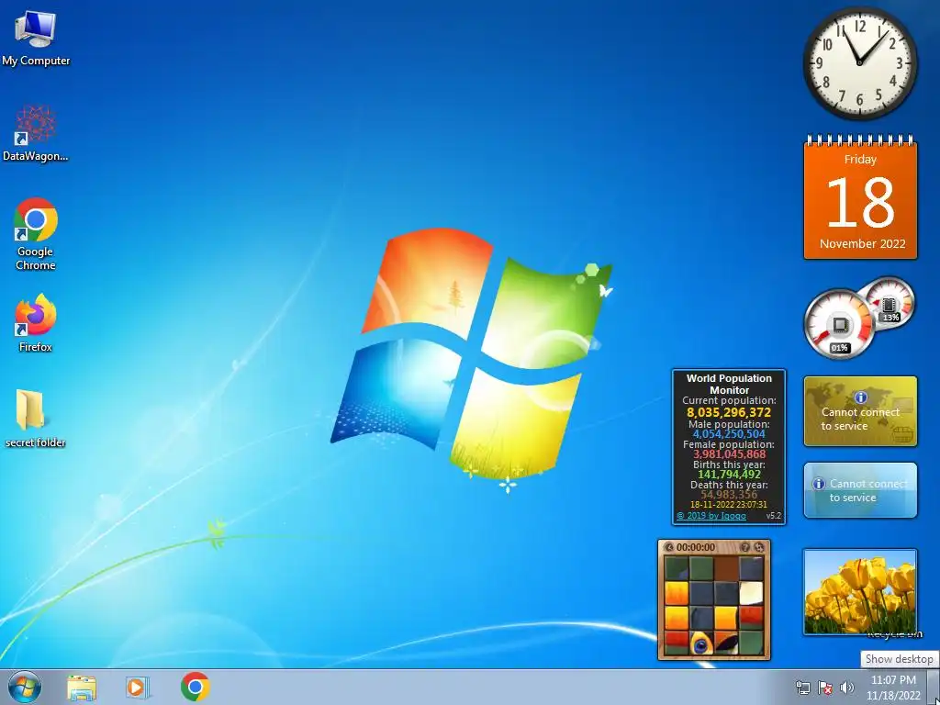Open the My Computer desktop icon

click(x=36, y=38)
